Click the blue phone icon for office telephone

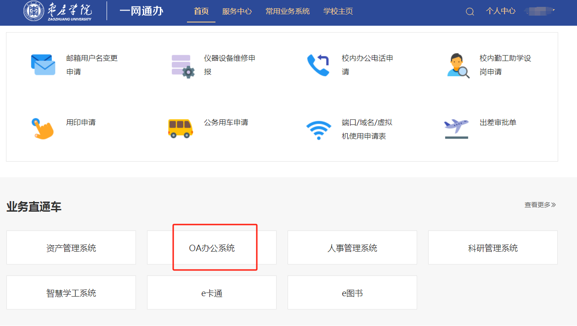pos(318,65)
